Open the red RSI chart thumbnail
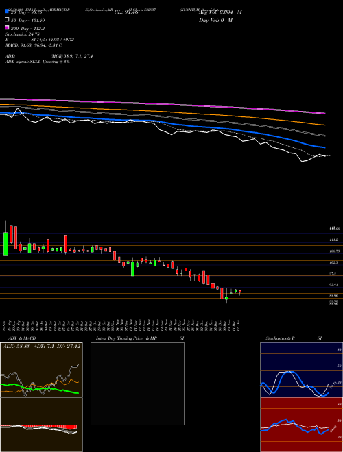343x452 pixels. (x=301, y=425)
